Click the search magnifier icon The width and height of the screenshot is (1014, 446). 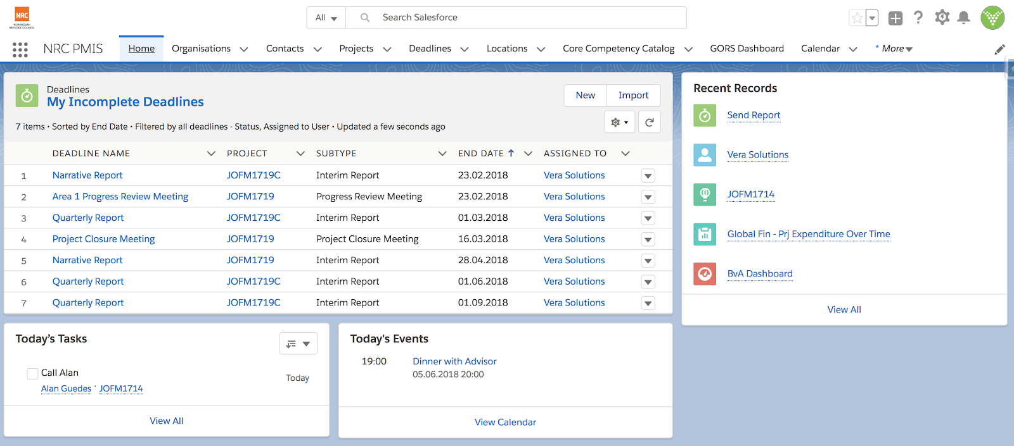point(365,18)
